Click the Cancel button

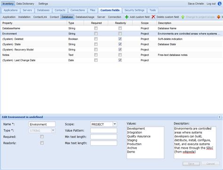point(210,164)
